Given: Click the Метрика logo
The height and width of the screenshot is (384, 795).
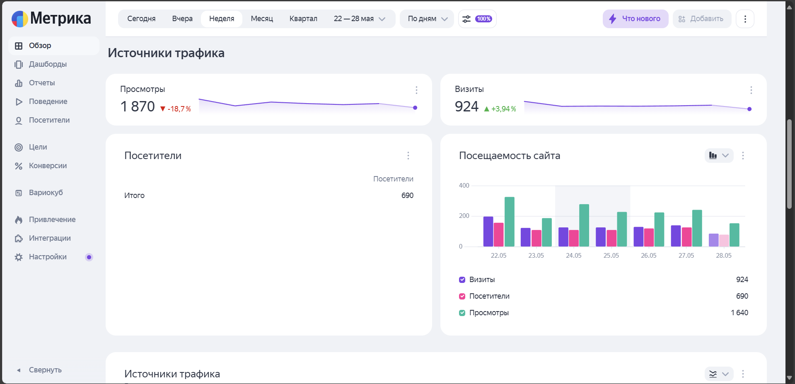Looking at the screenshot, I should 51,18.
